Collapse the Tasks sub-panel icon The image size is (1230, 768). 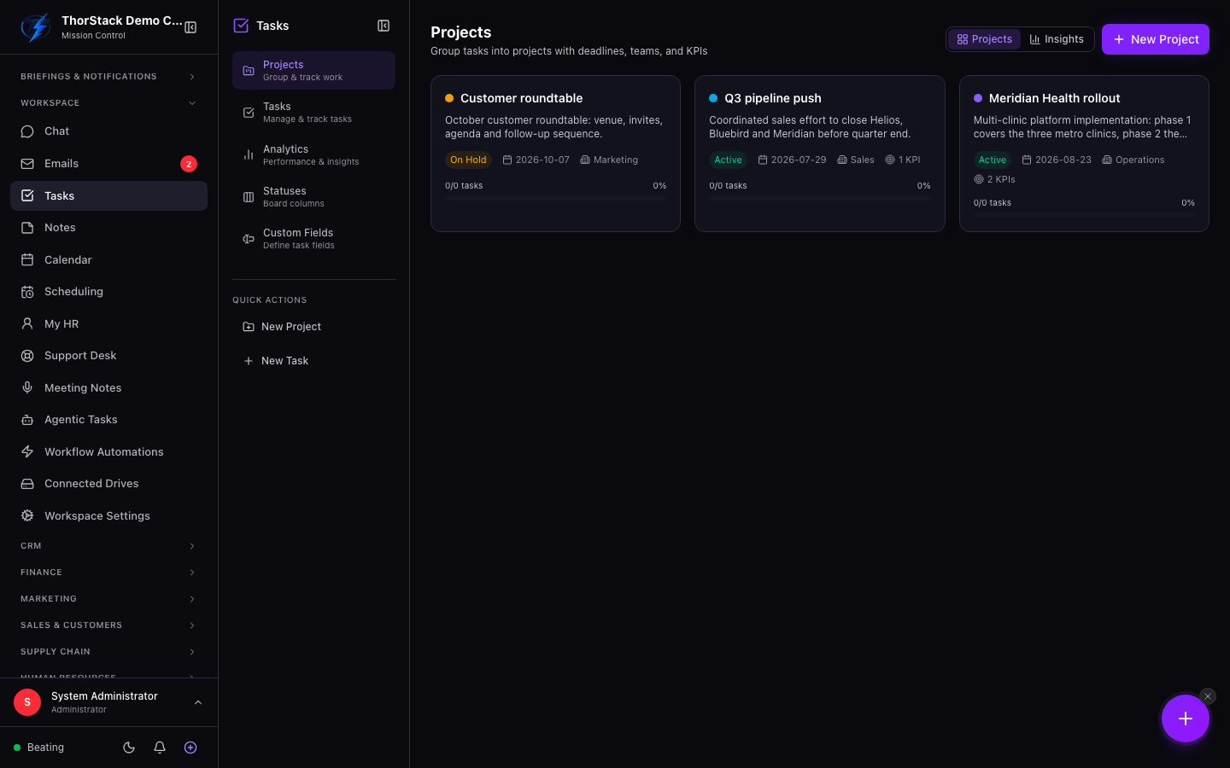tap(384, 26)
